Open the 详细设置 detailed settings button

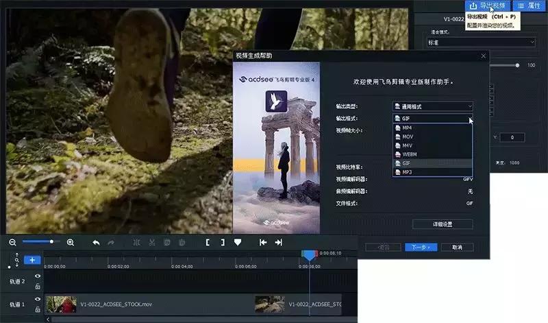pyautogui.click(x=443, y=224)
